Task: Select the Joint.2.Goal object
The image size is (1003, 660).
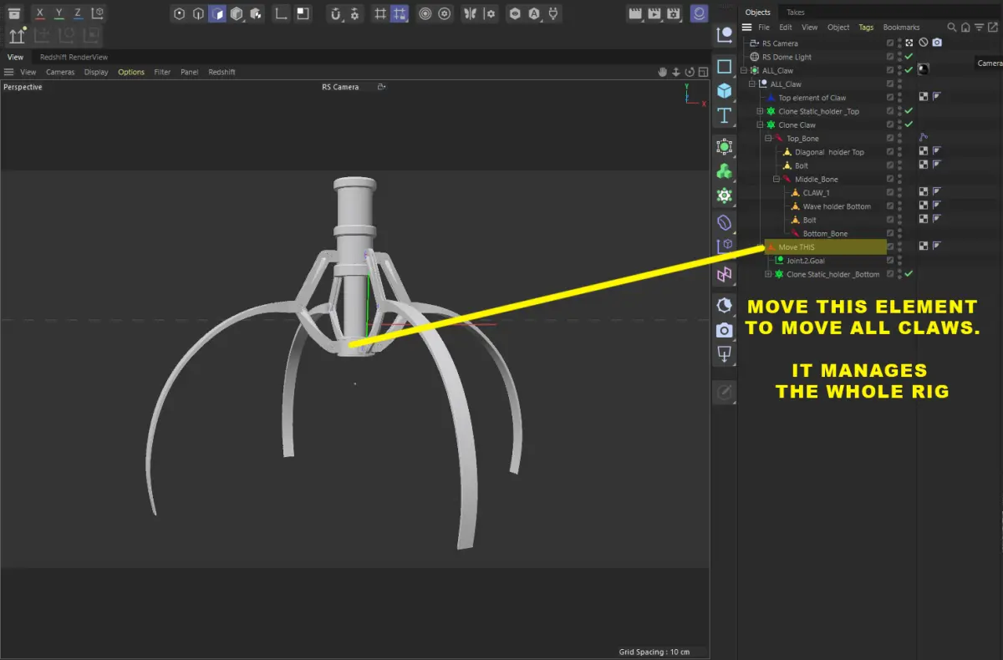Action: coord(806,261)
